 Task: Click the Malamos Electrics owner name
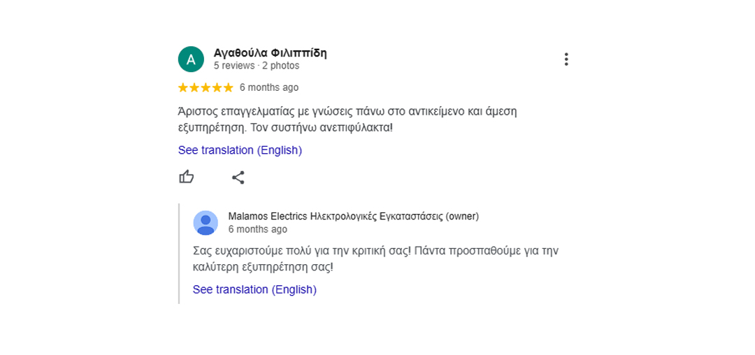(x=335, y=217)
